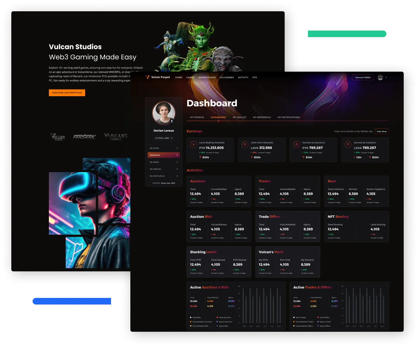Open MARKETPLACE in the top navigation
Screen dimensions: 419x347
(207, 78)
